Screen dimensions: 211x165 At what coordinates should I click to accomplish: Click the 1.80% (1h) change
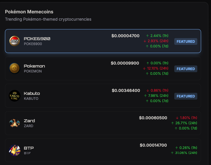pyautogui.click(x=187, y=118)
